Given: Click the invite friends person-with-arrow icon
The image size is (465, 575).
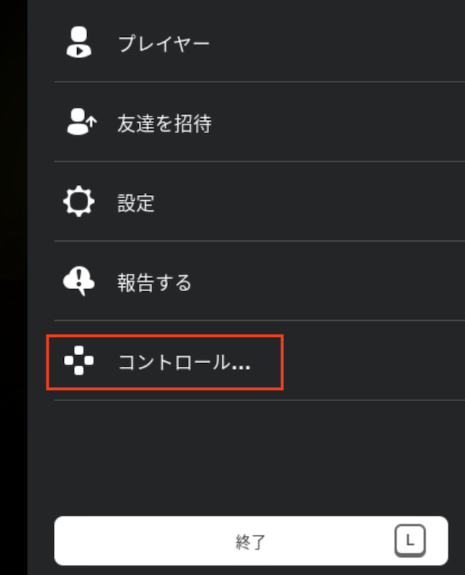Looking at the screenshot, I should click(81, 122).
